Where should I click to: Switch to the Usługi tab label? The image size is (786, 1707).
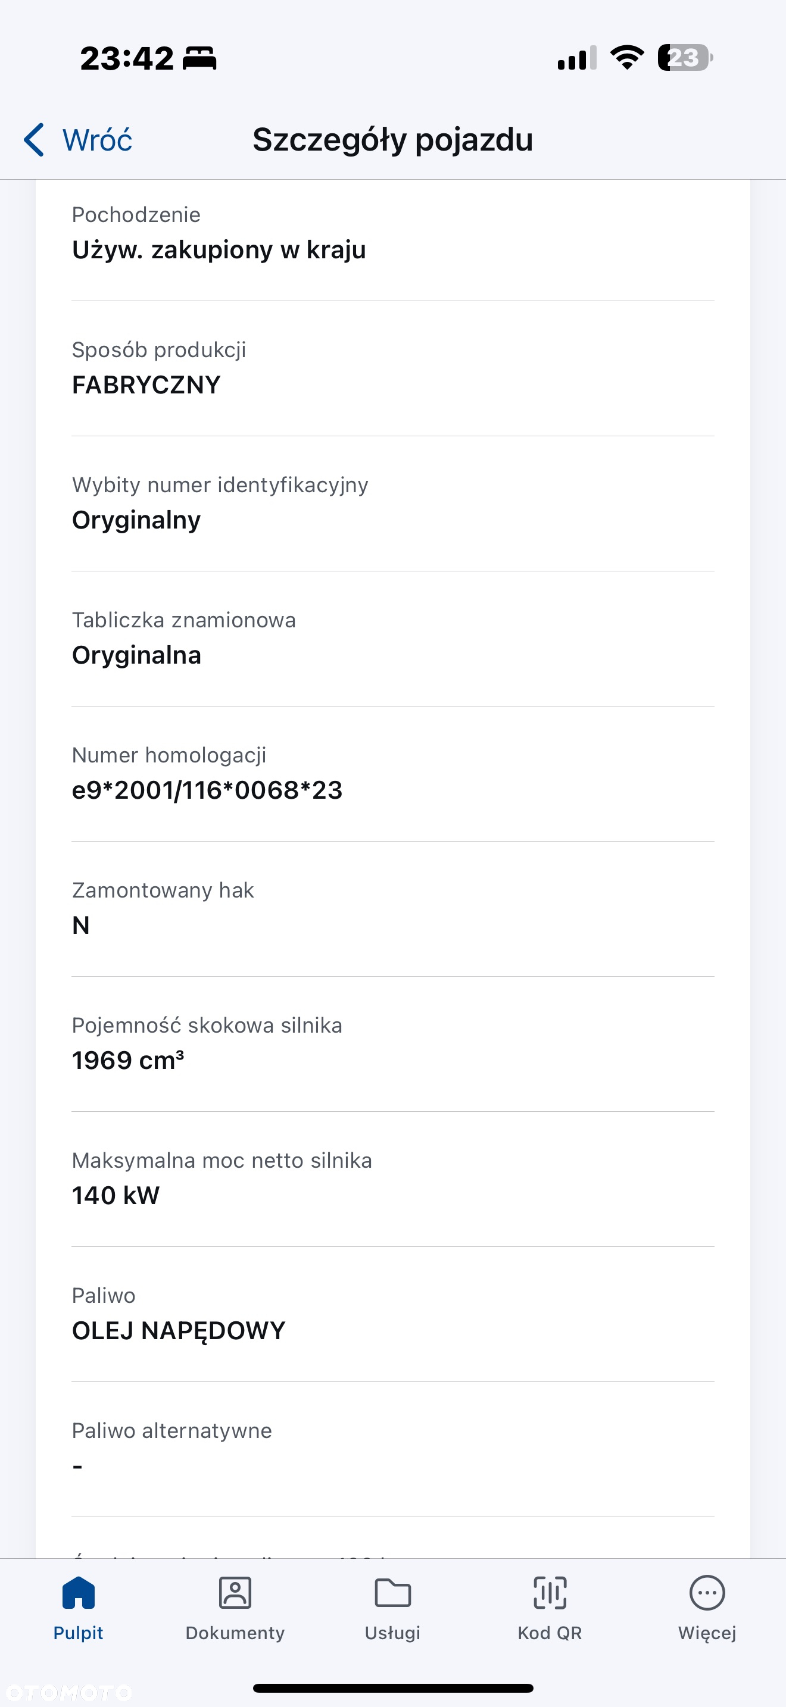click(393, 1633)
